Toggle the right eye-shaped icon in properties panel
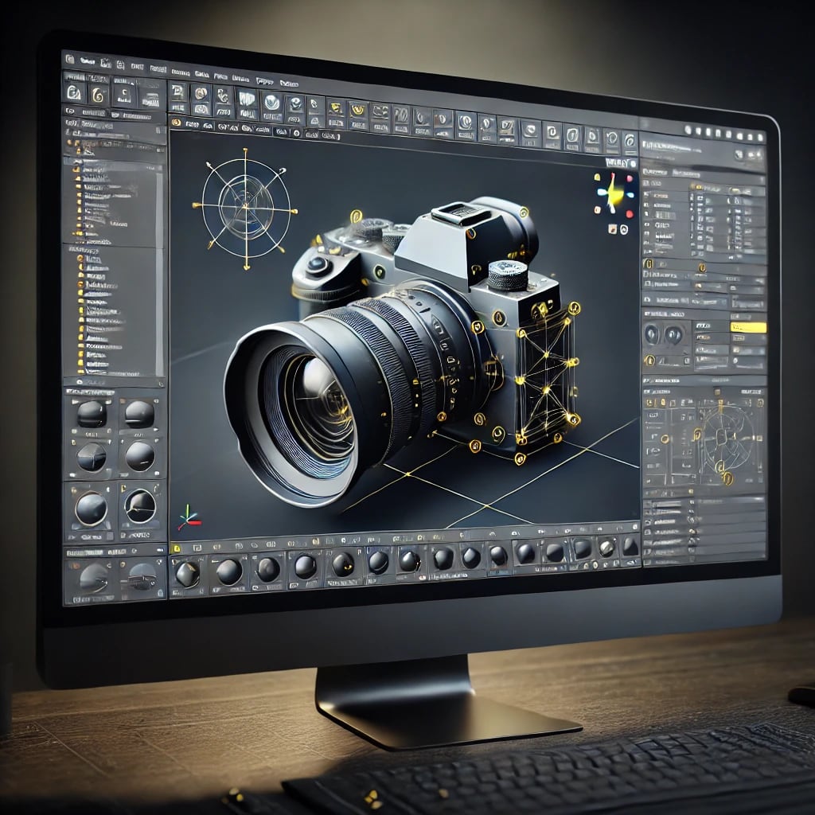This screenshot has height=815, width=815. (x=675, y=334)
